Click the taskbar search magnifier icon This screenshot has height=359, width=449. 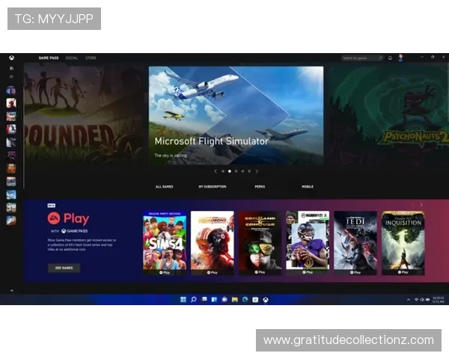coord(194,299)
